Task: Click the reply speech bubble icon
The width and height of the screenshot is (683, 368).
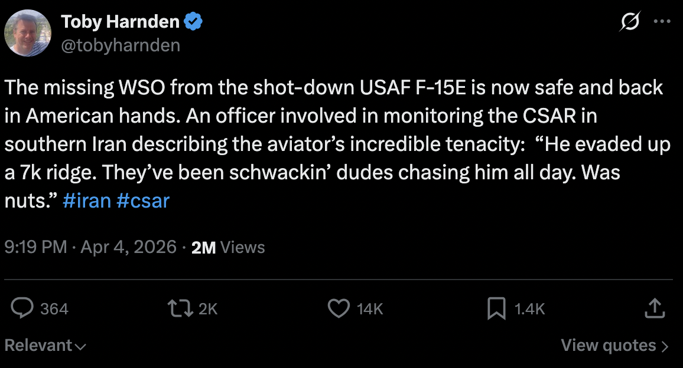Action: click(x=22, y=308)
